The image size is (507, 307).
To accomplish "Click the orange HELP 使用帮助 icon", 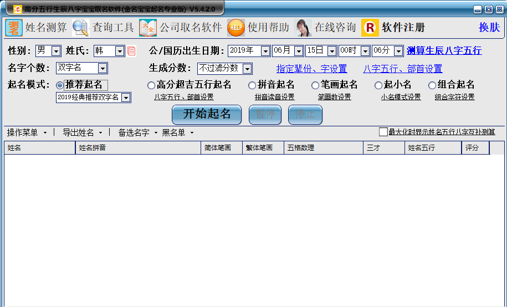I will tap(235, 28).
